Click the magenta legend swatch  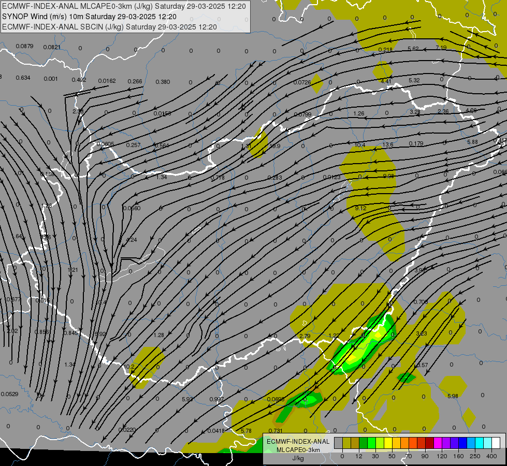[x=438, y=443]
